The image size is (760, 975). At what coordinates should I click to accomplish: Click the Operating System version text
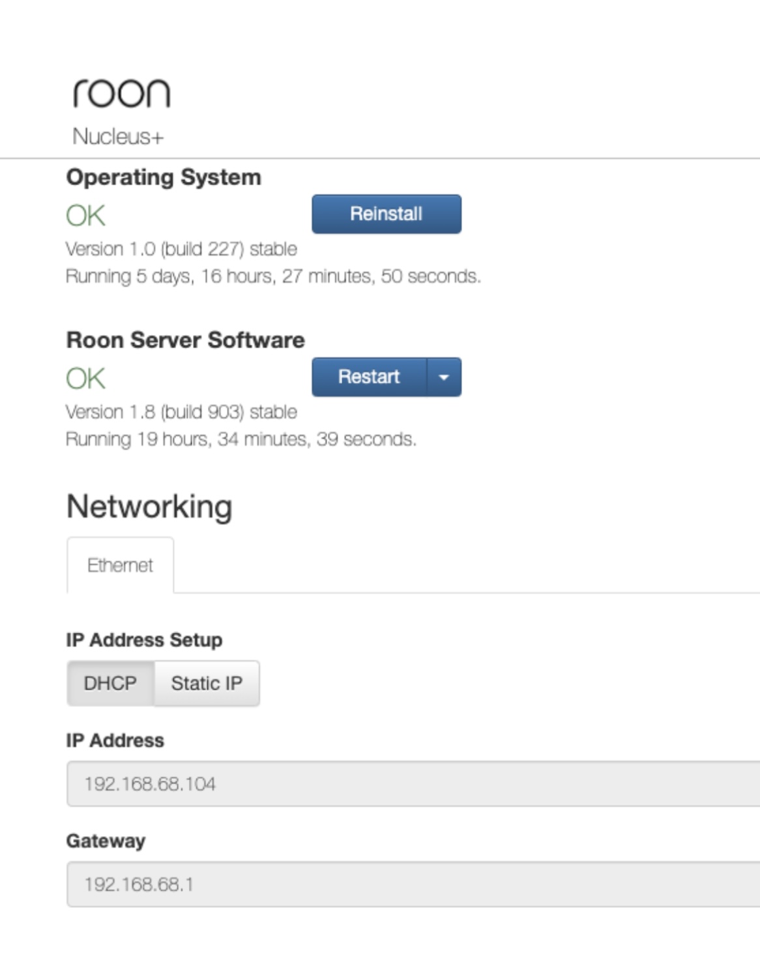181,248
